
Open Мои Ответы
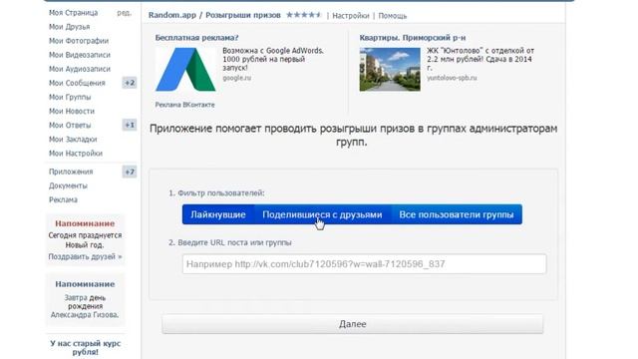point(70,125)
